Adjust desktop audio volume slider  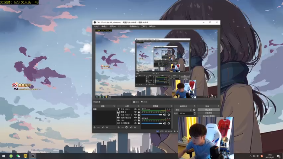pos(152,123)
